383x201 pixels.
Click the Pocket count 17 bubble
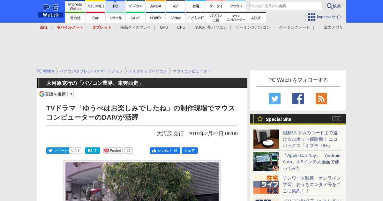(129, 151)
